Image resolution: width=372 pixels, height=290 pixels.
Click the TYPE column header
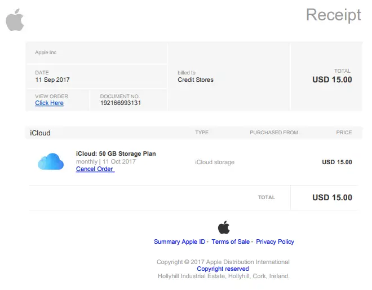202,133
